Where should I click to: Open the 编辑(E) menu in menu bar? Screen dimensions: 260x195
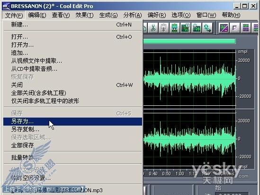(37, 15)
